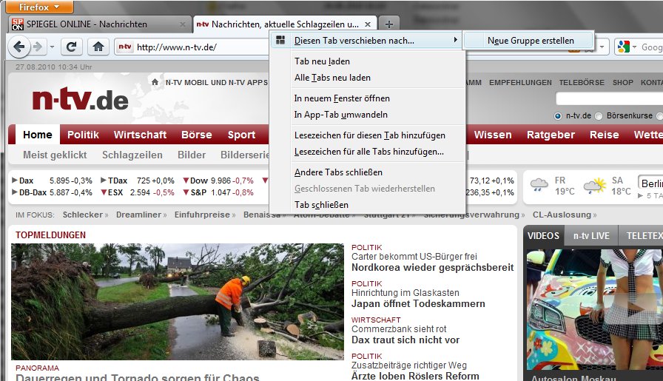Open a new tab with plus button
The height and width of the screenshot is (381, 663).
pos(391,24)
